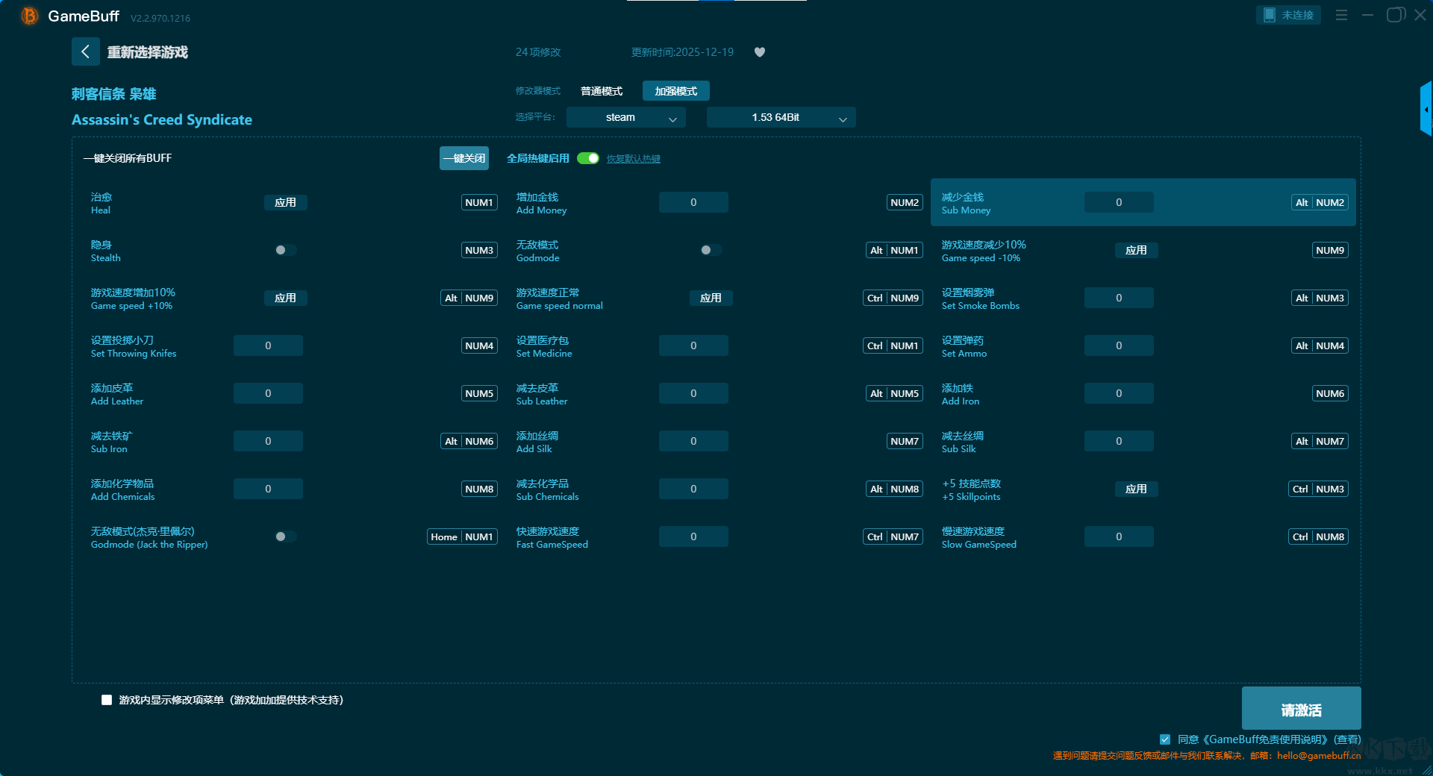1433x776 pixels.
Task: Click the heart favorite icon
Action: click(x=760, y=52)
